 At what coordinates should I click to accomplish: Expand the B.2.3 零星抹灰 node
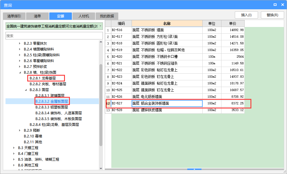point(20,43)
